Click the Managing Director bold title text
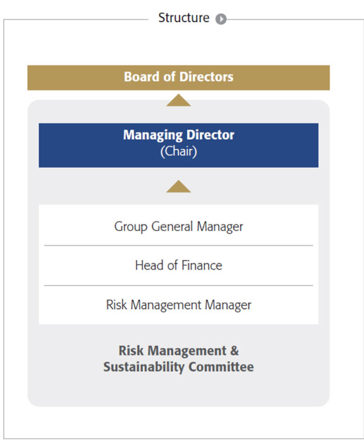The width and height of the screenshot is (364, 442). pyautogui.click(x=179, y=135)
